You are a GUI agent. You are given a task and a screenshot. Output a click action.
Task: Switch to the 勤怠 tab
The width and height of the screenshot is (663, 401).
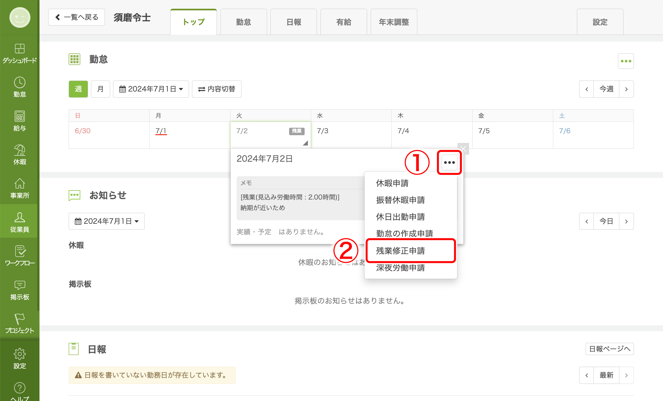coord(243,22)
